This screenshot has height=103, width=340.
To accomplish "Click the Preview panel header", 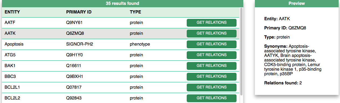I will point(297,4).
